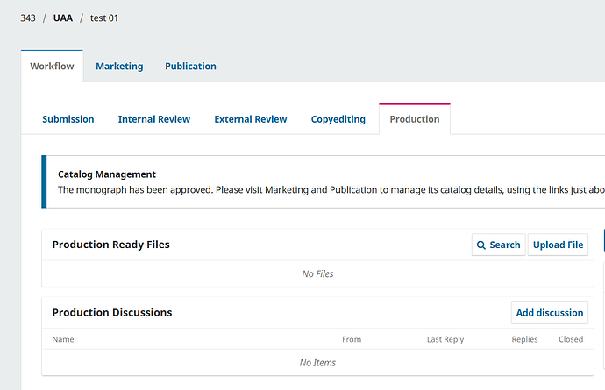Click the From column header

point(352,339)
